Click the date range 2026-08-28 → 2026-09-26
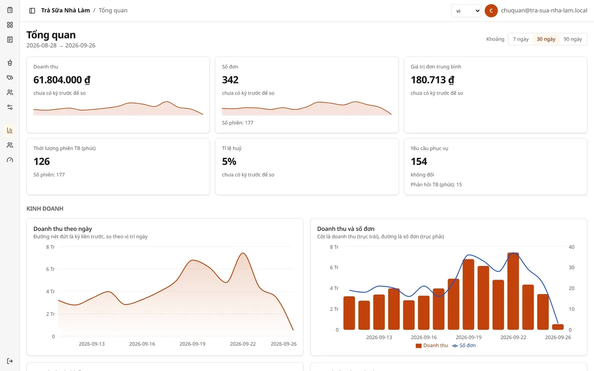The width and height of the screenshot is (594, 371). [61, 45]
